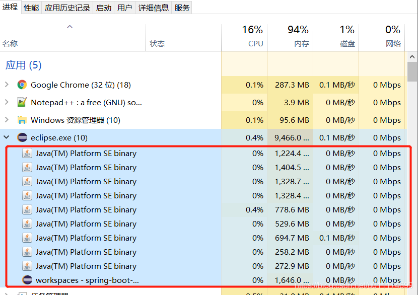Click the Java icon in the 694.7 MB row
The width and height of the screenshot is (418, 295).
[27, 238]
